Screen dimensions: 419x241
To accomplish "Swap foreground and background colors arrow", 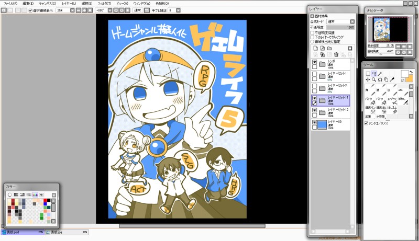I will point(411,72).
